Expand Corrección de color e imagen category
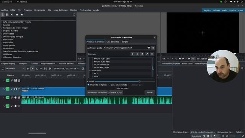The image size is (245, 138). click(x=2, y=28)
